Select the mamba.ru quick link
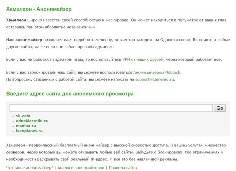236x171 pixels. click(26, 126)
